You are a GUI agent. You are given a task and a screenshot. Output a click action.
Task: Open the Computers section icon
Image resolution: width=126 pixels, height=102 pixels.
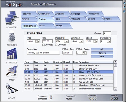point(12,18)
